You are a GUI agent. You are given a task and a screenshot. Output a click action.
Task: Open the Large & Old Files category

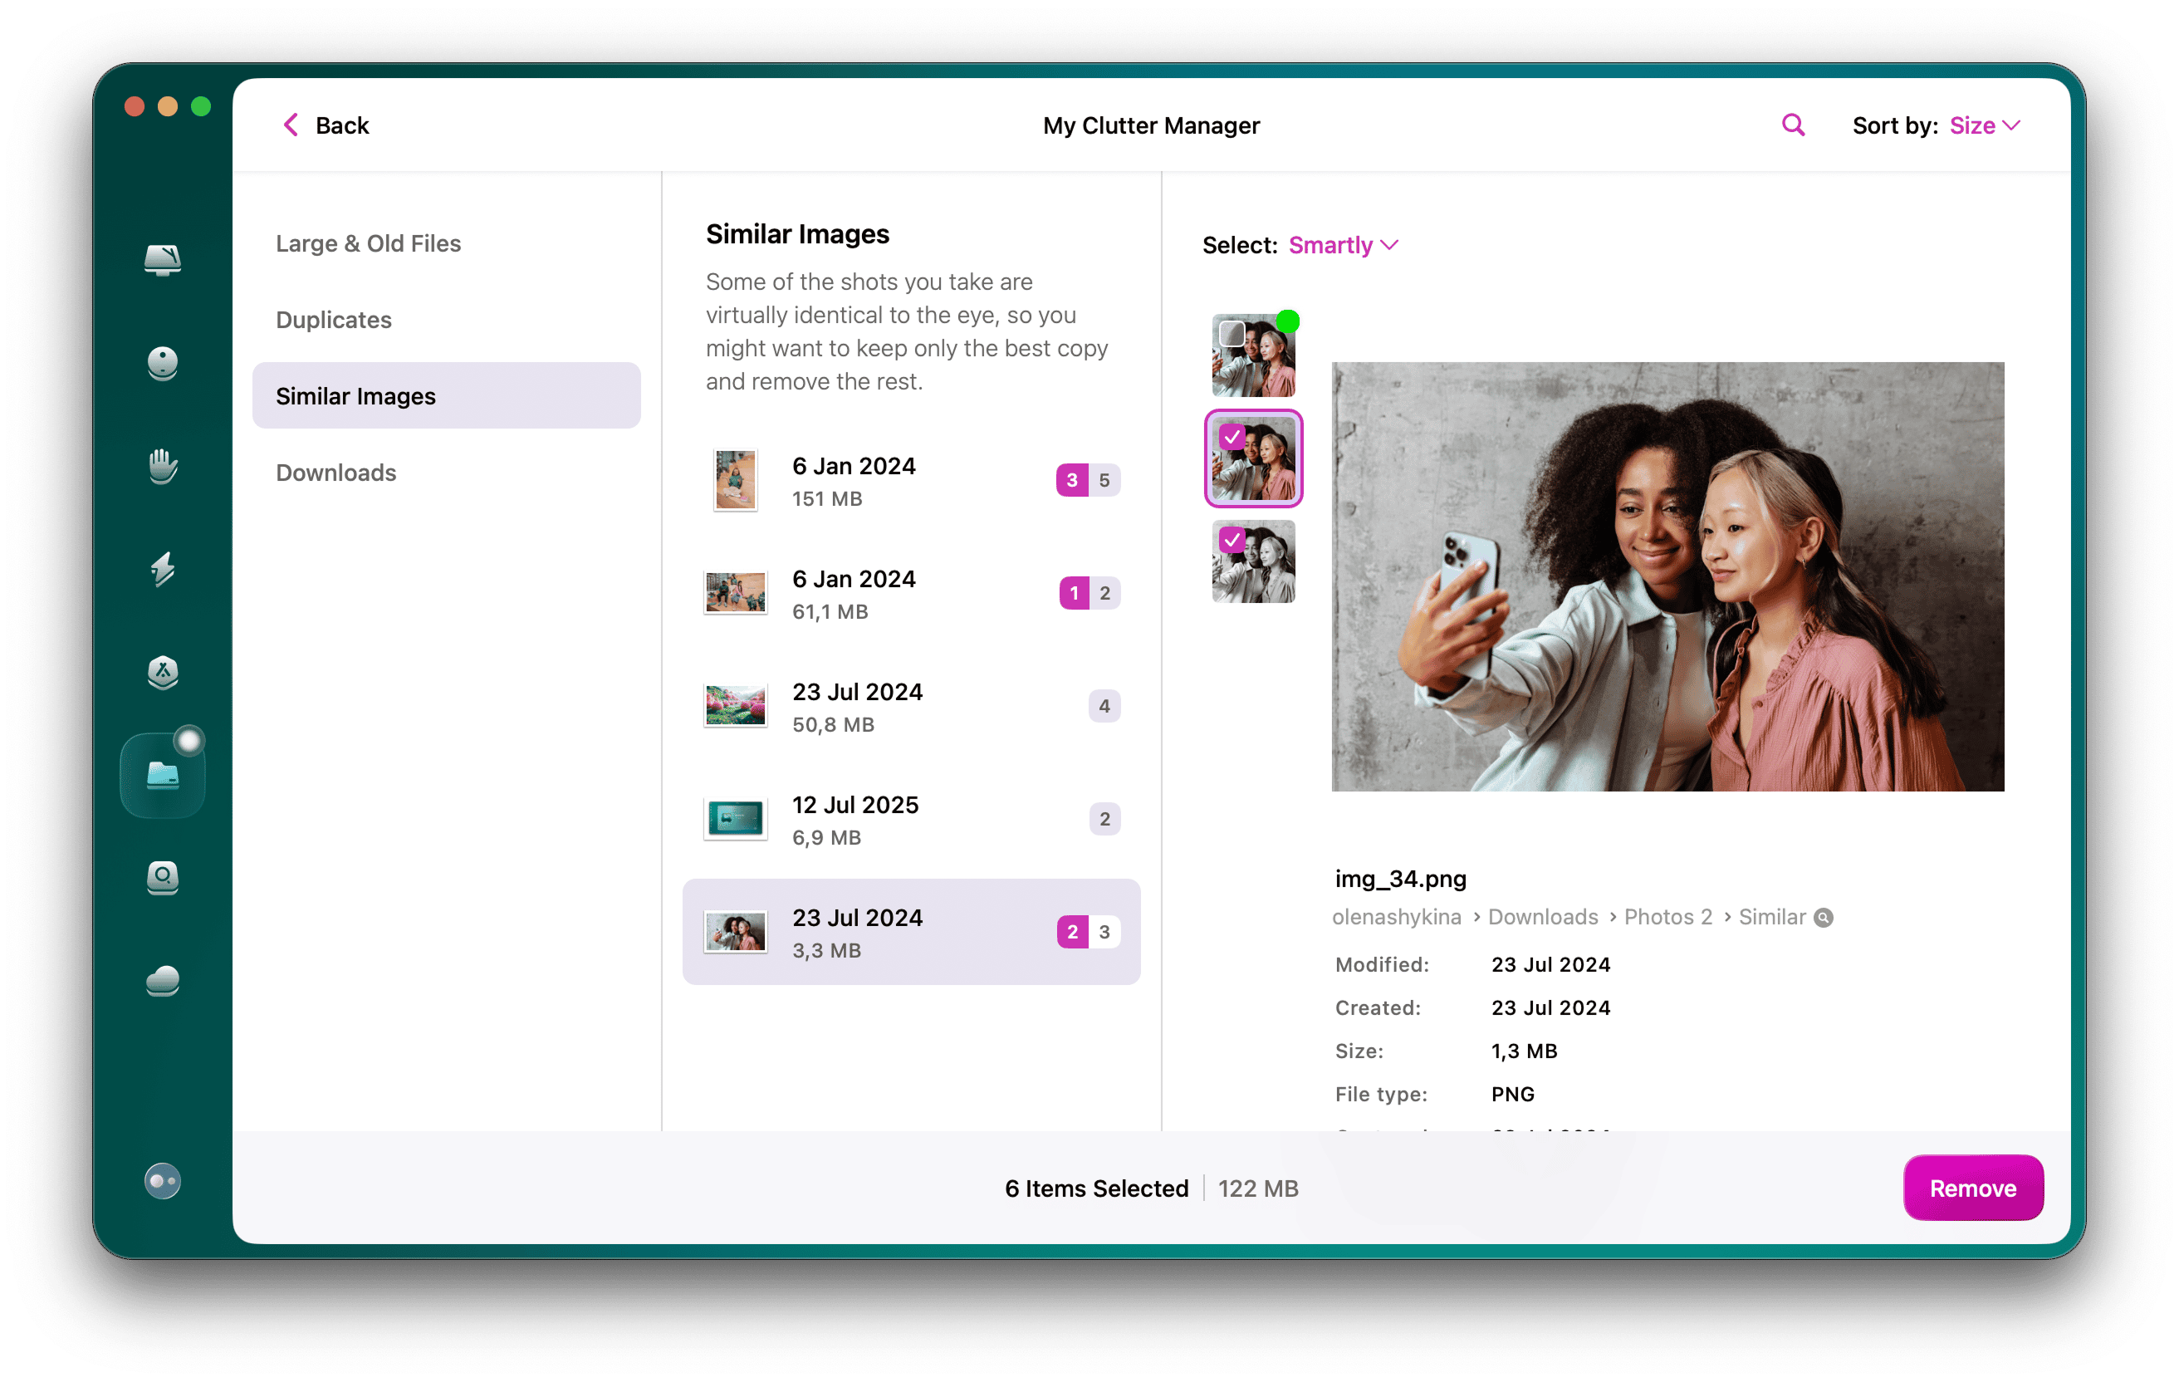pyautogui.click(x=369, y=243)
